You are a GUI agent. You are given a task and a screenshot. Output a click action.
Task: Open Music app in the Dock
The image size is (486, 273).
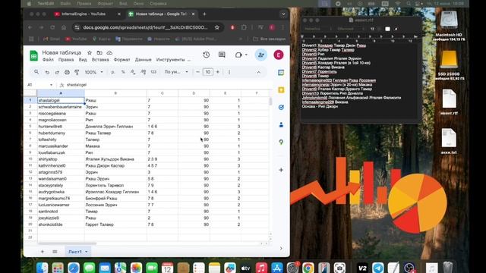click(x=261, y=268)
